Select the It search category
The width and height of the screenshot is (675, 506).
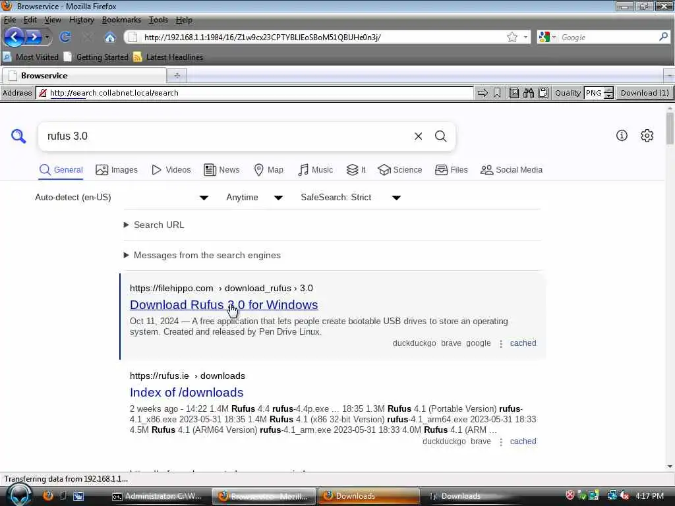356,170
